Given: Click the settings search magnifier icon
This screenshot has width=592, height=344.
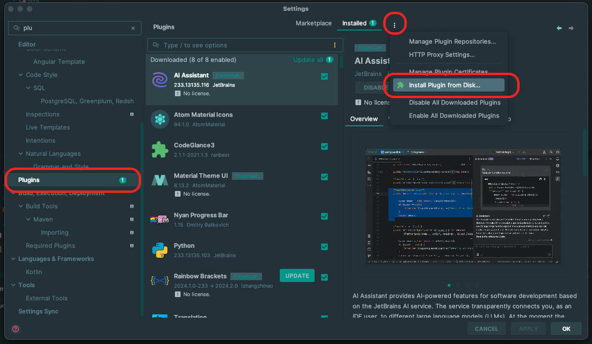Looking at the screenshot, I should click(x=17, y=28).
